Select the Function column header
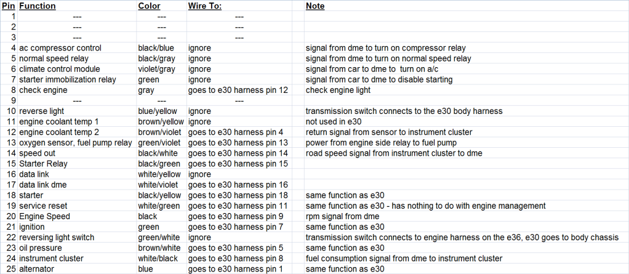This screenshot has width=629, height=274. click(x=38, y=6)
